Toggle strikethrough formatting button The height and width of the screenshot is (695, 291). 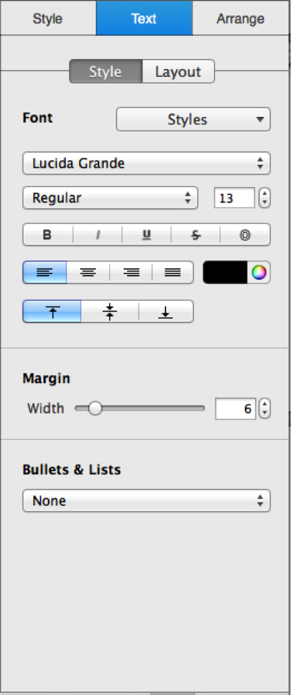coord(196,235)
